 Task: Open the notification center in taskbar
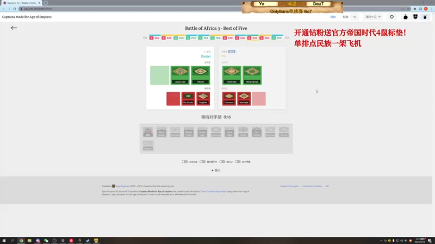coord(430,241)
